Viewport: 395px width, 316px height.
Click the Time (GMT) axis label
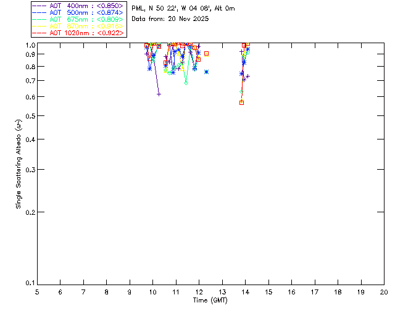(210, 299)
